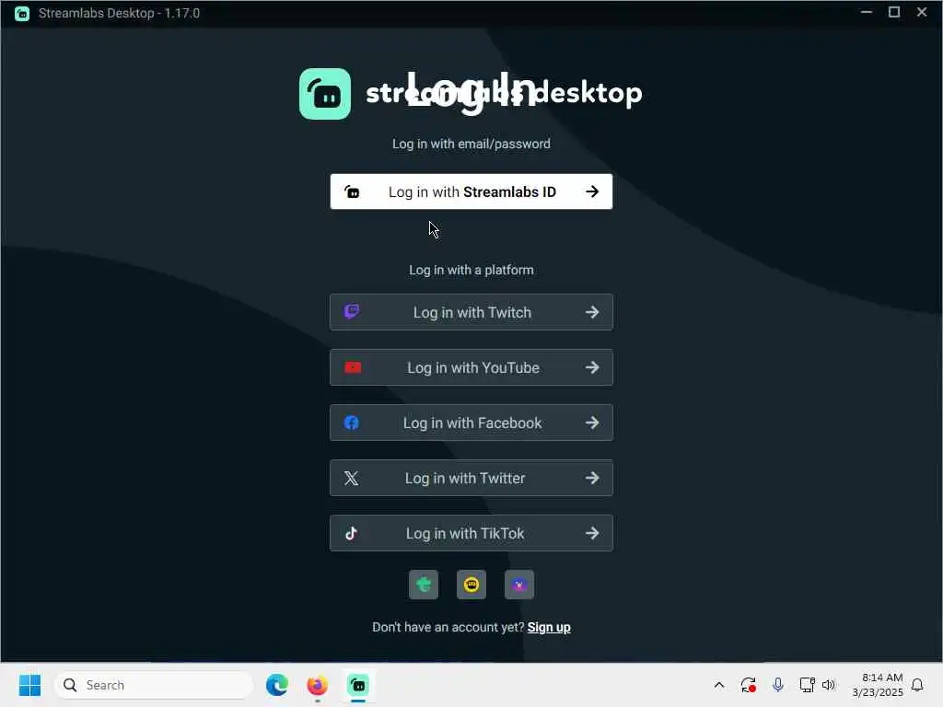
Task: Click Streamlabs Desktop taskbar icon
Action: click(358, 685)
